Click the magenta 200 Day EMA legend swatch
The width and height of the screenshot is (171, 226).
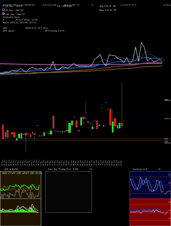coord(3,14)
